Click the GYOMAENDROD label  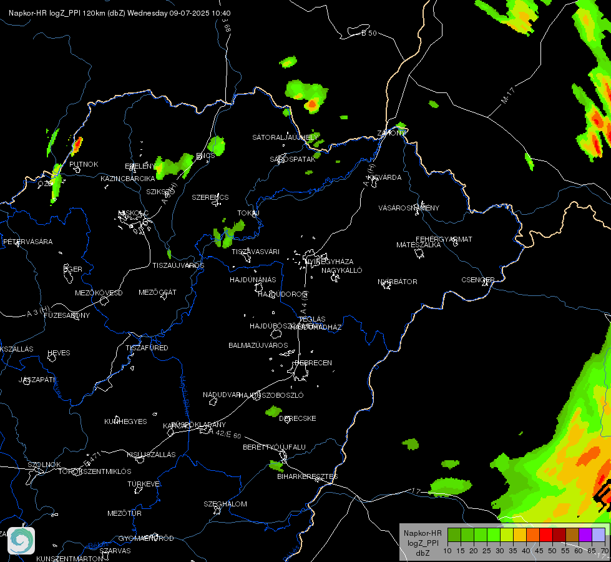click(146, 538)
